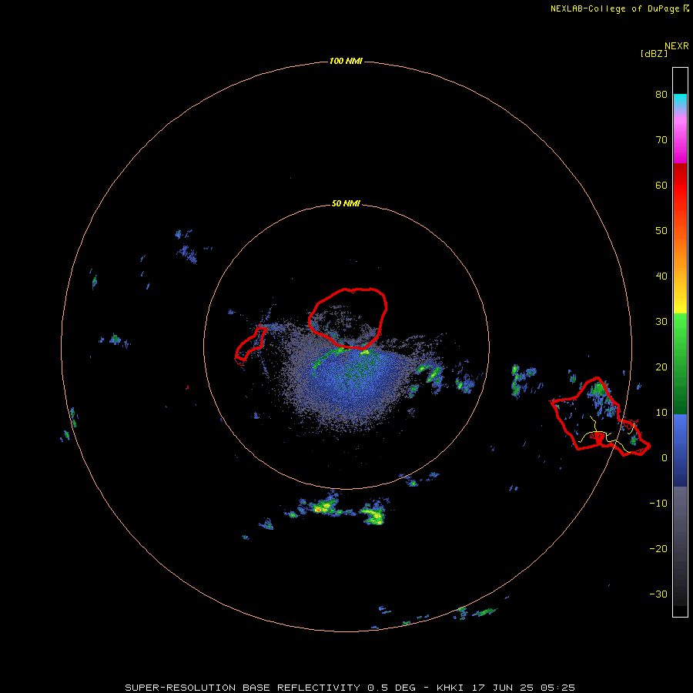Select the 10 value on dBZ scale

[661, 413]
